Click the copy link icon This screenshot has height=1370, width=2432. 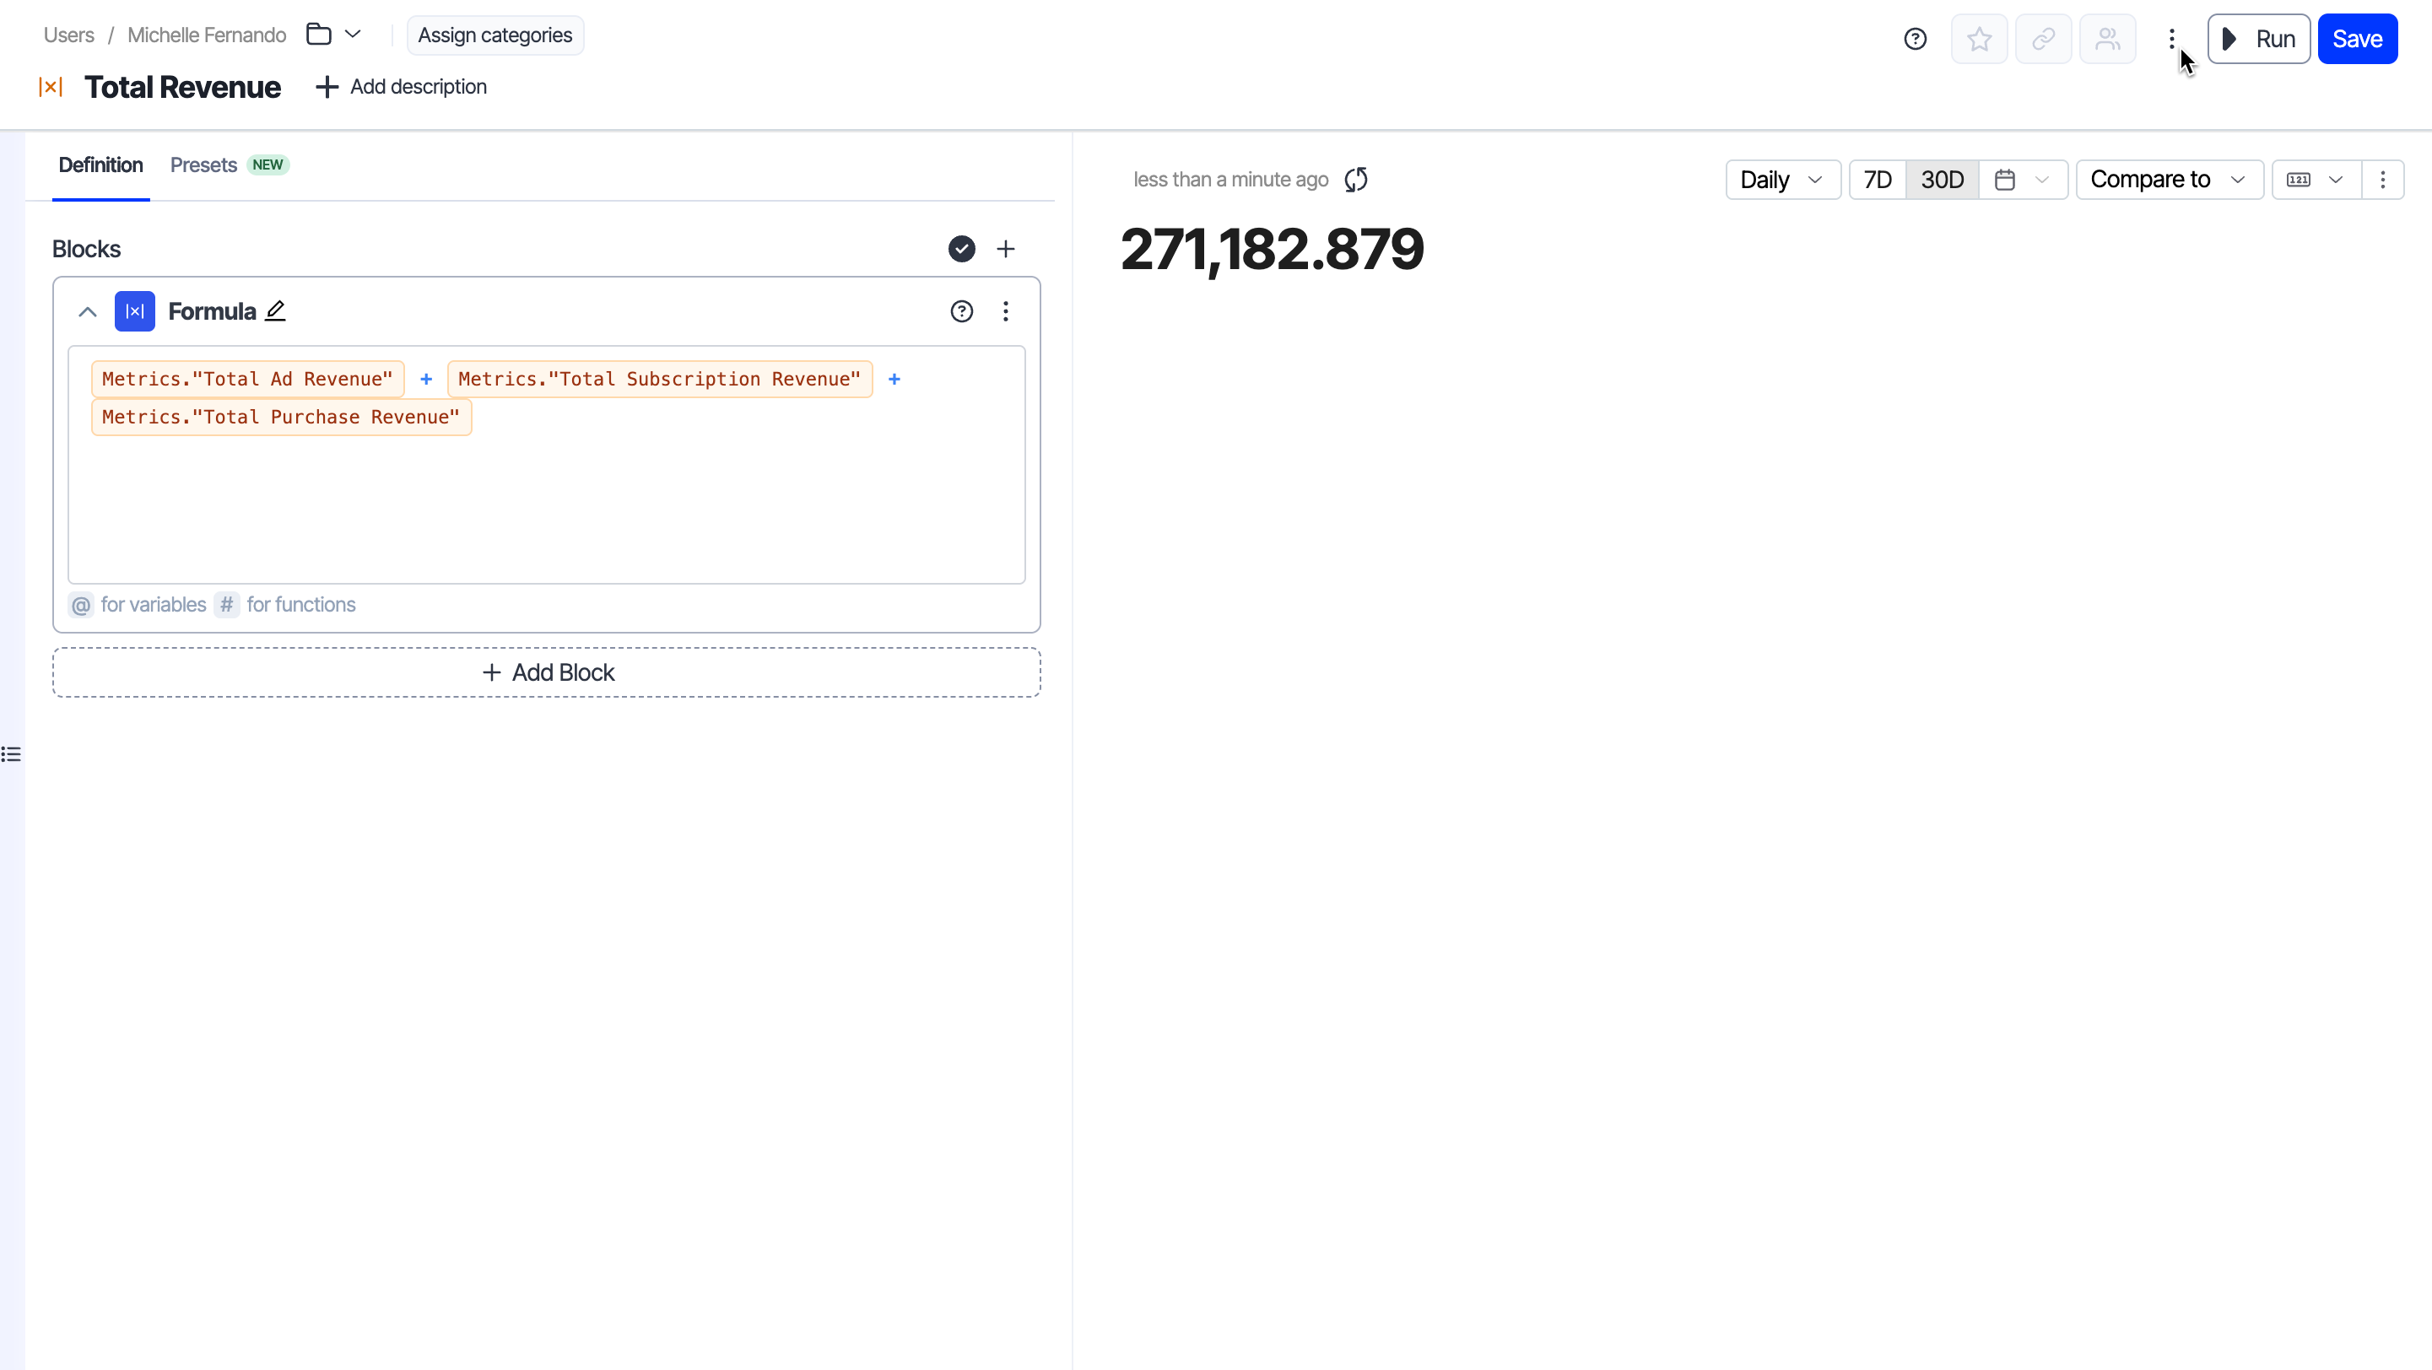click(x=2043, y=40)
